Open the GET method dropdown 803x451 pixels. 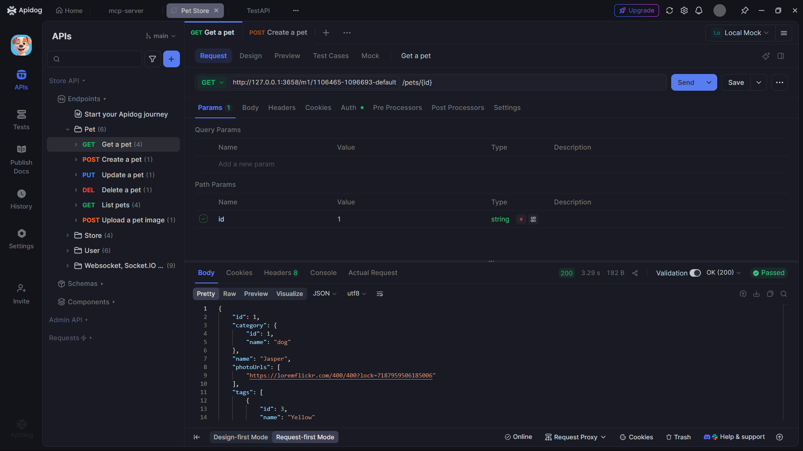click(212, 82)
